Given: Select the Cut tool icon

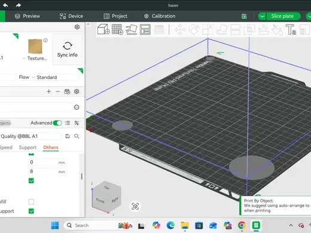Looking at the screenshot, I should click(x=235, y=30).
